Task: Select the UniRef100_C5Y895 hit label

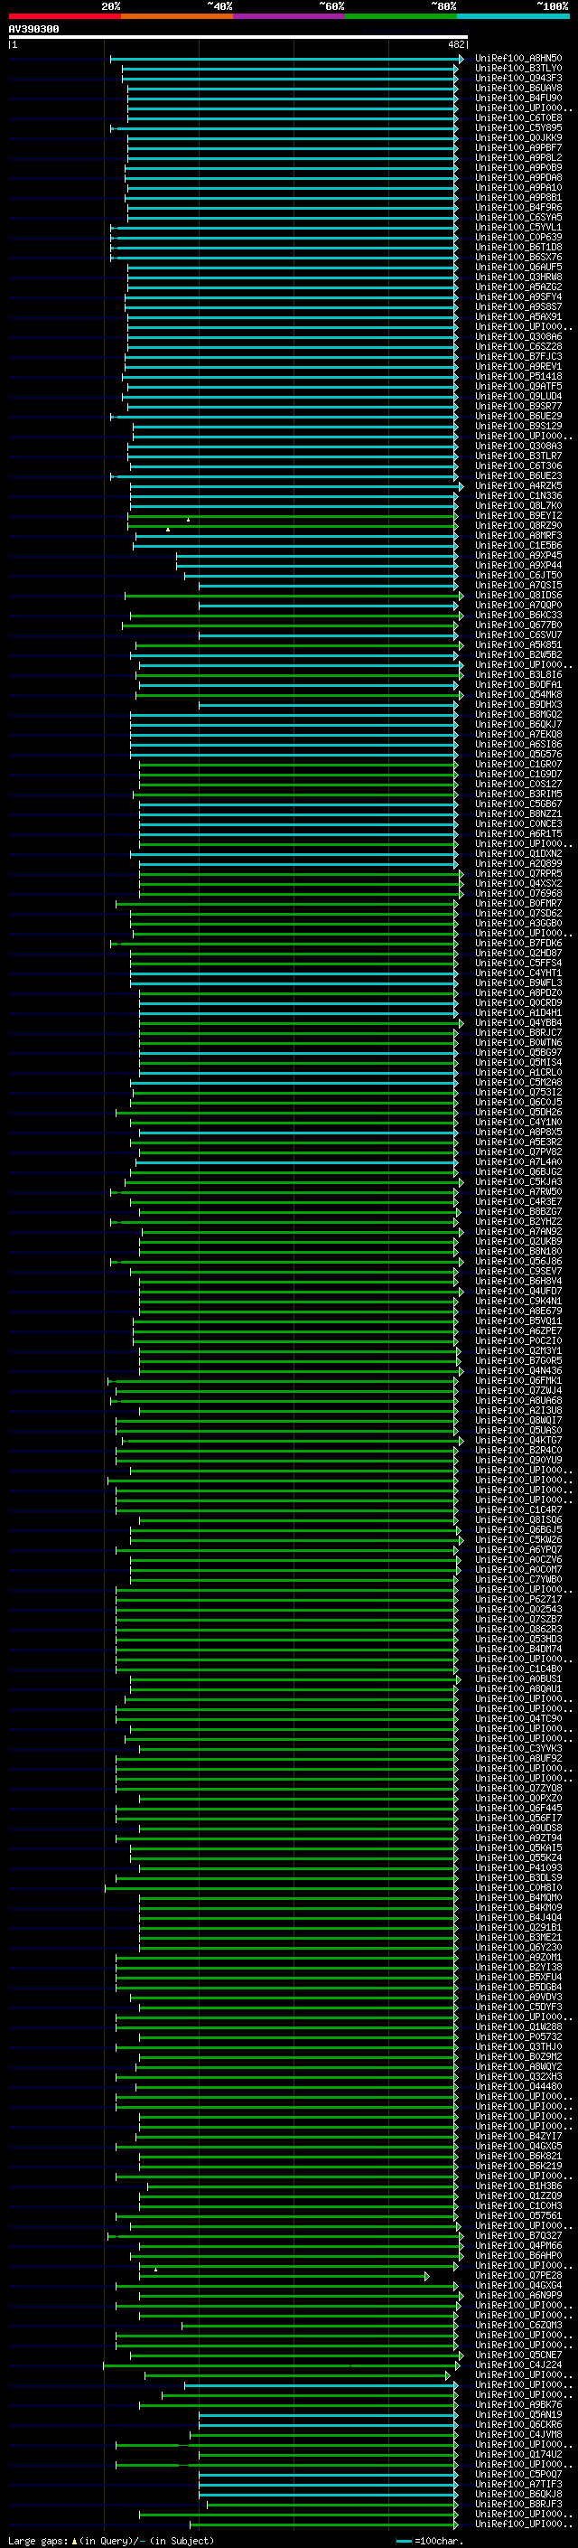Action: pos(518,127)
